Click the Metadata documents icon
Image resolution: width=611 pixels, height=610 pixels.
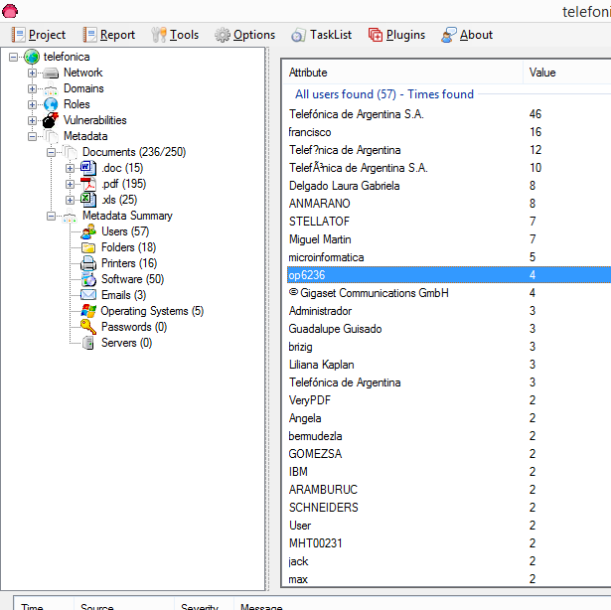tap(51, 136)
